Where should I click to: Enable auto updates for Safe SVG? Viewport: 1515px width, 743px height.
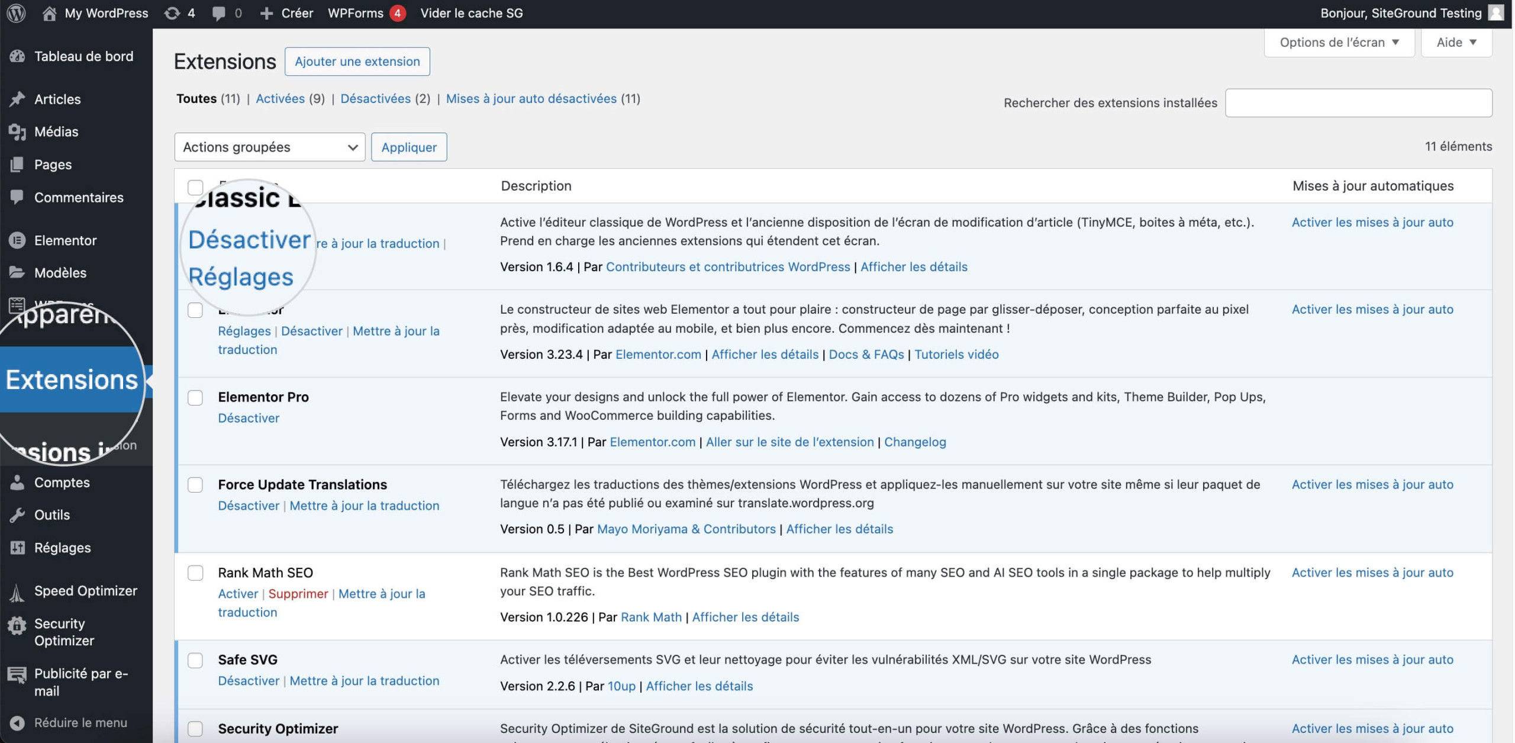click(1372, 660)
